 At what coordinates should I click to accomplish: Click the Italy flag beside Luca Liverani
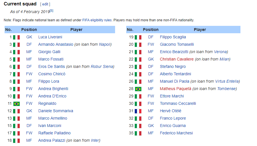[16, 37]
